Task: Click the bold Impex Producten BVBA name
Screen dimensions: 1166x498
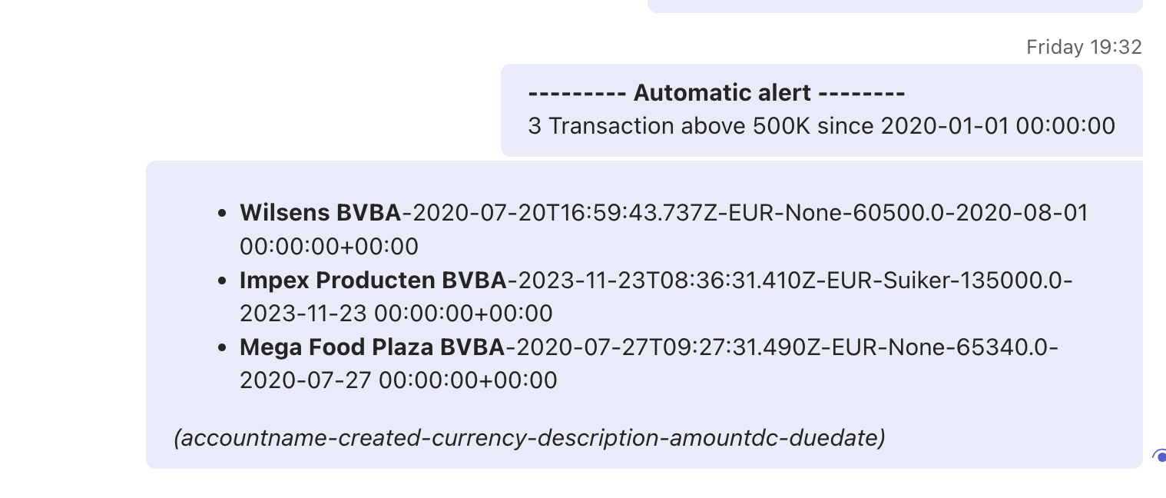Action: [373, 281]
